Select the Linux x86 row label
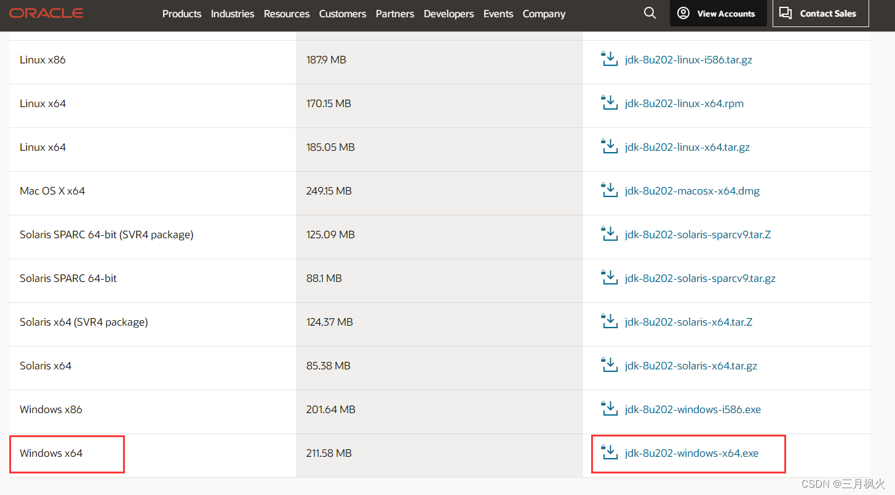Screen dimensions: 895x495 pos(42,60)
